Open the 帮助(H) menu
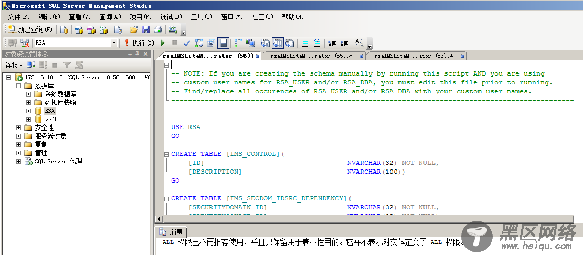The height and width of the screenshot is (255, 583). (293, 17)
